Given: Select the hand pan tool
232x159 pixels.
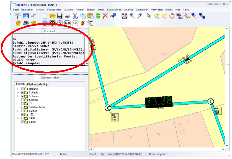Looking at the screenshot, I should [x=172, y=16].
